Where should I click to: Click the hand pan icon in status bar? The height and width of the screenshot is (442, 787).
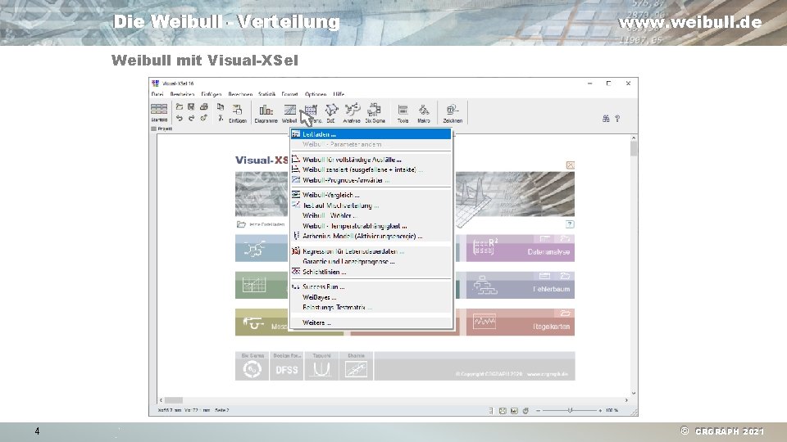click(525, 410)
